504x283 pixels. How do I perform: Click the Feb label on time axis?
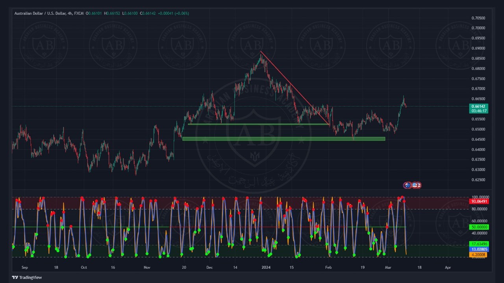pos(328,267)
